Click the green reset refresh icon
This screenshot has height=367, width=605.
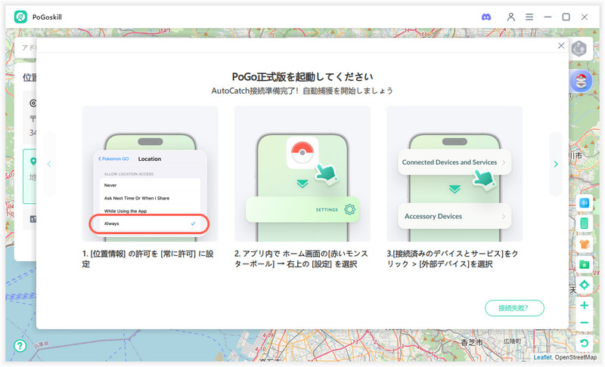584,343
